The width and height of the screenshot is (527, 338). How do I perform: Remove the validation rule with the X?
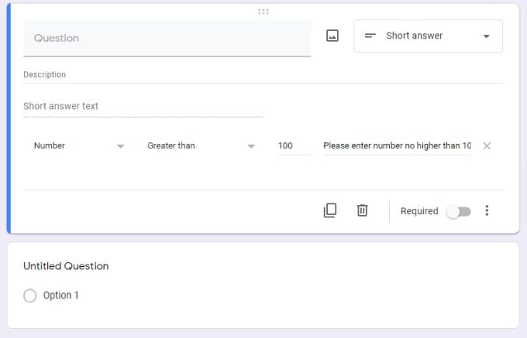487,145
